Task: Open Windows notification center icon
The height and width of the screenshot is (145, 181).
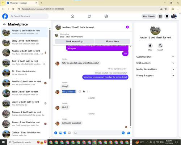Action: (176, 142)
